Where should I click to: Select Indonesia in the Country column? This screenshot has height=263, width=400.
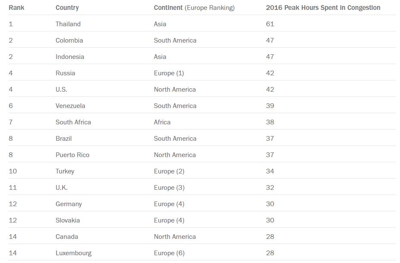coord(70,56)
